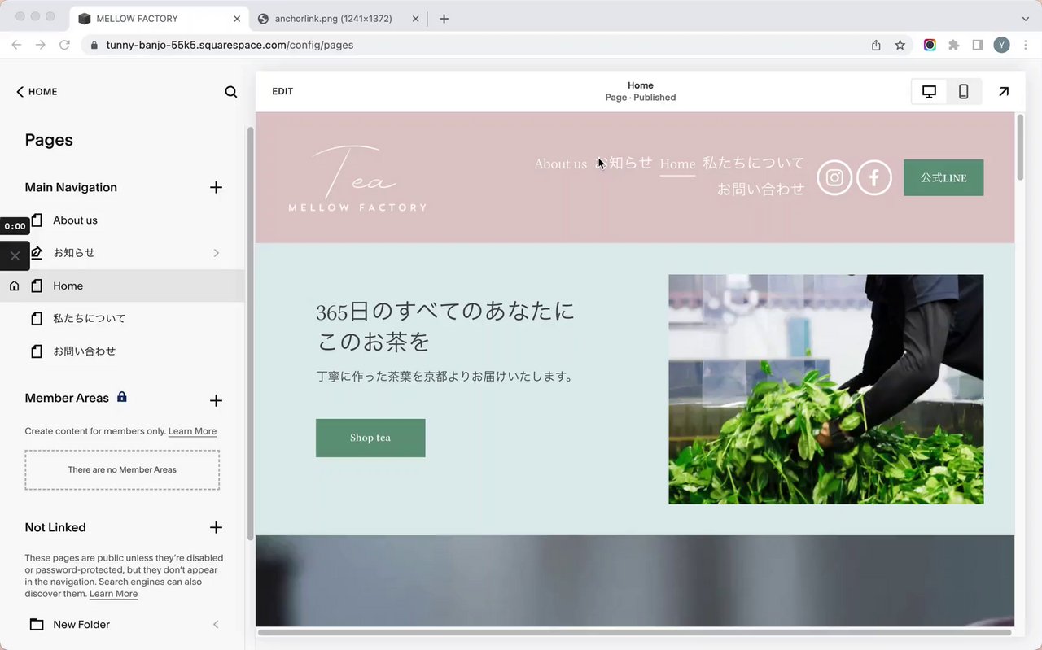Click the preview vertical scrollbar

(x=1020, y=148)
